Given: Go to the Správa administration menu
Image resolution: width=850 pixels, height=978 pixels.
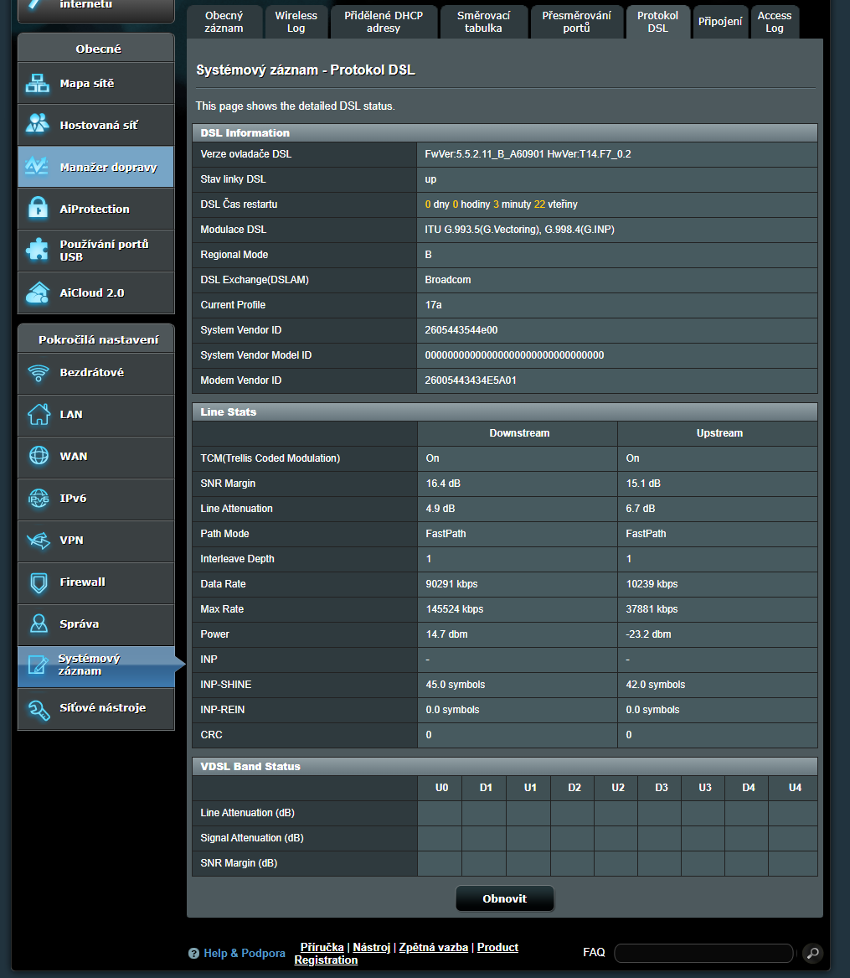Looking at the screenshot, I should (x=80, y=624).
